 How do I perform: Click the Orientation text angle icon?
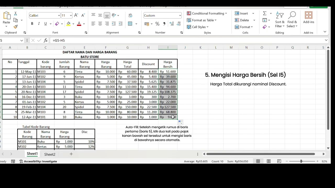pyautogui.click(x=114, y=15)
